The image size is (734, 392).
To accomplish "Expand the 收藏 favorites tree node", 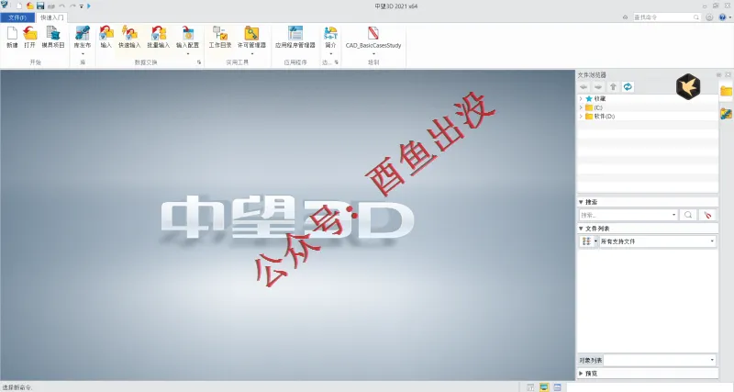I will click(x=581, y=99).
